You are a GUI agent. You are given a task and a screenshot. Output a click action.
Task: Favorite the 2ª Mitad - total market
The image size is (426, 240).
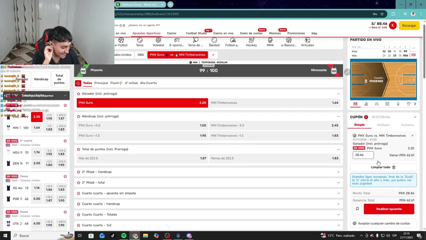(x=79, y=183)
